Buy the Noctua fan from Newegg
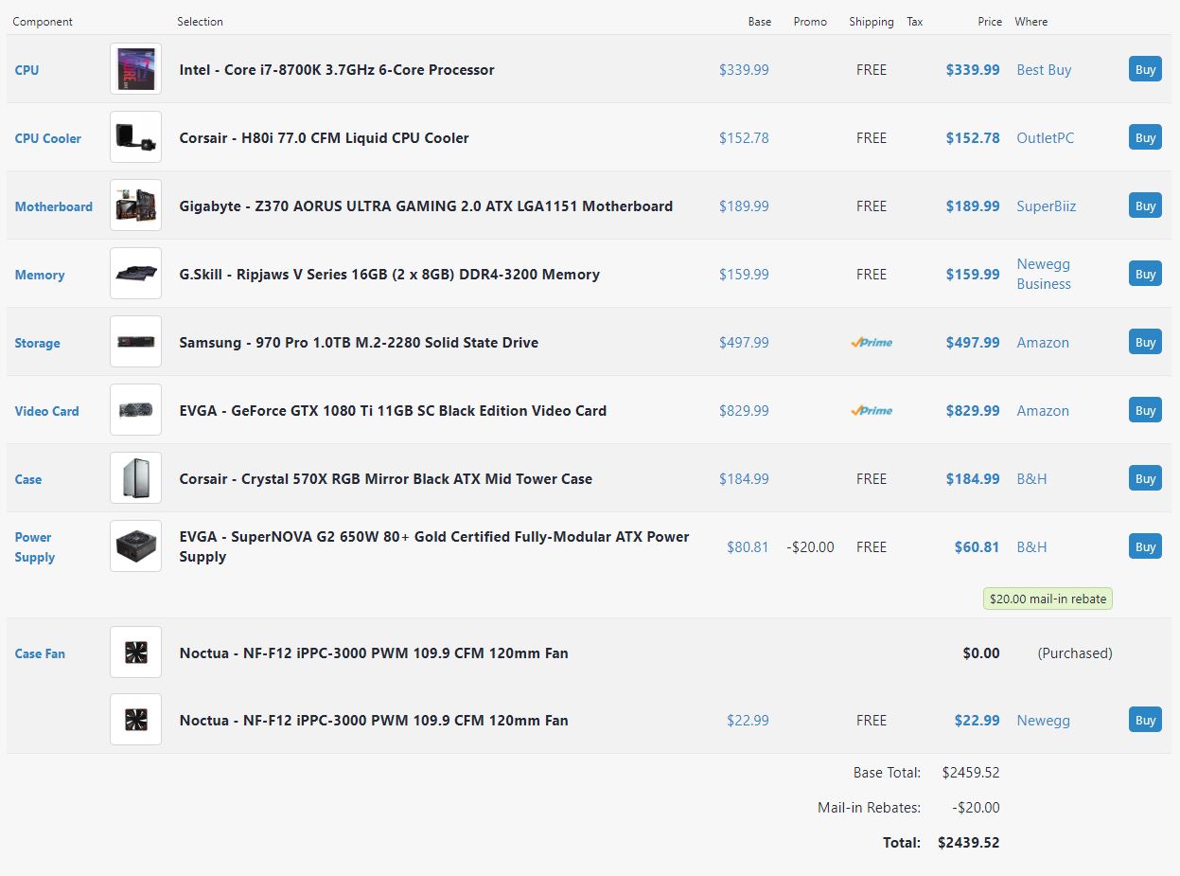The image size is (1180, 876). (1145, 720)
